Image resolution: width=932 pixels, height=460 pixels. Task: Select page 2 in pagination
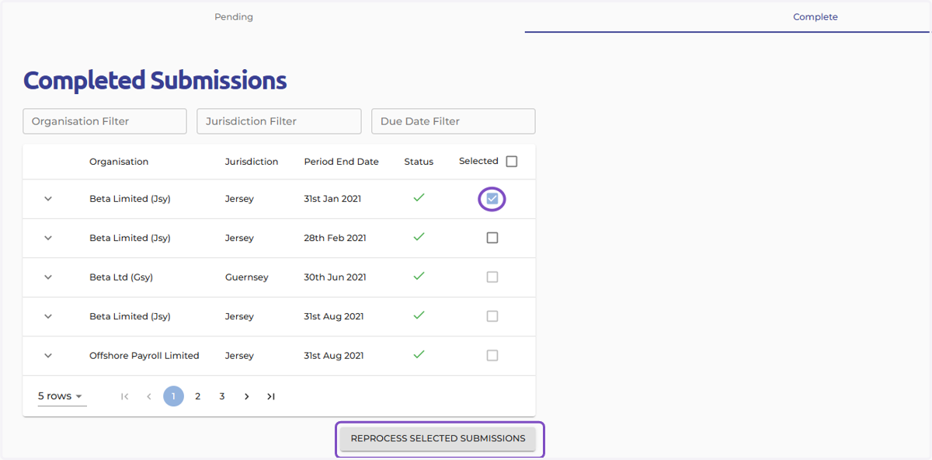pyautogui.click(x=197, y=396)
